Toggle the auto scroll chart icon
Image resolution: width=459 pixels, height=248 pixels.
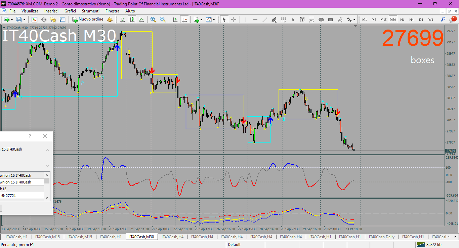point(175,19)
